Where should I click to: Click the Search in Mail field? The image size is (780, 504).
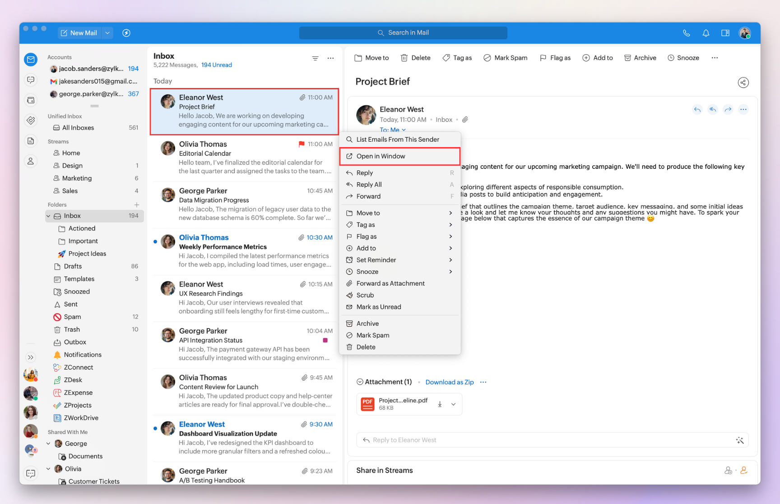403,33
